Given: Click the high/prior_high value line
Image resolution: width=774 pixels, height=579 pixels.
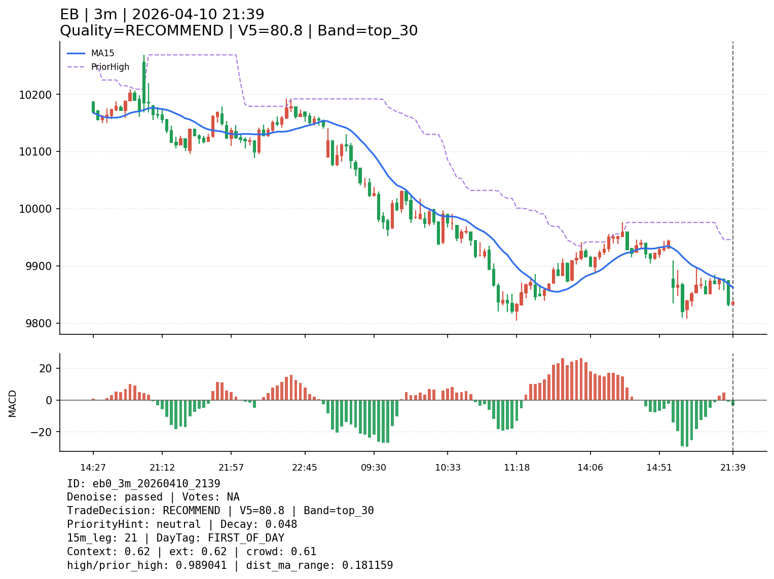Looking at the screenshot, I should 230,565.
